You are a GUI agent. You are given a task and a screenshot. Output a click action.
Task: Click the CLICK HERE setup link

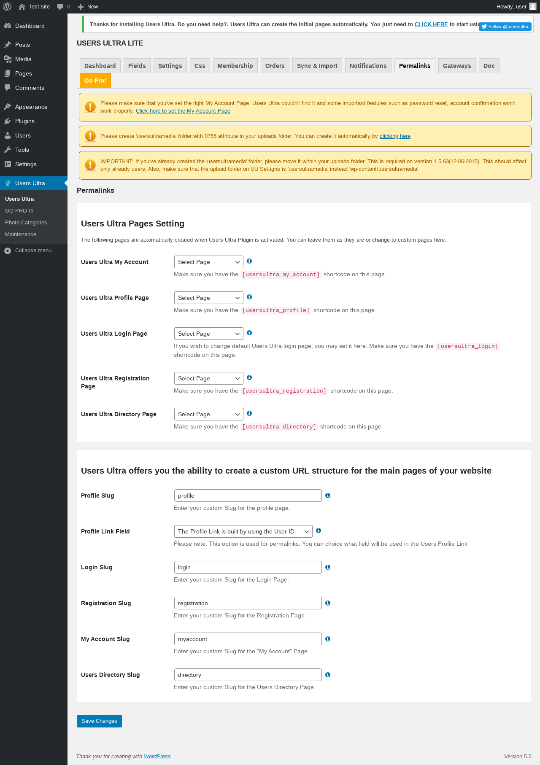tap(431, 24)
